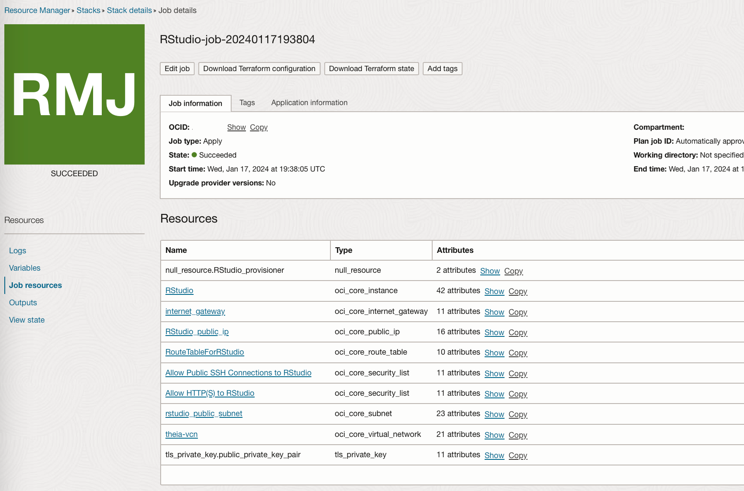Download Terraform state file
Image resolution: width=744 pixels, height=491 pixels.
[x=372, y=68]
